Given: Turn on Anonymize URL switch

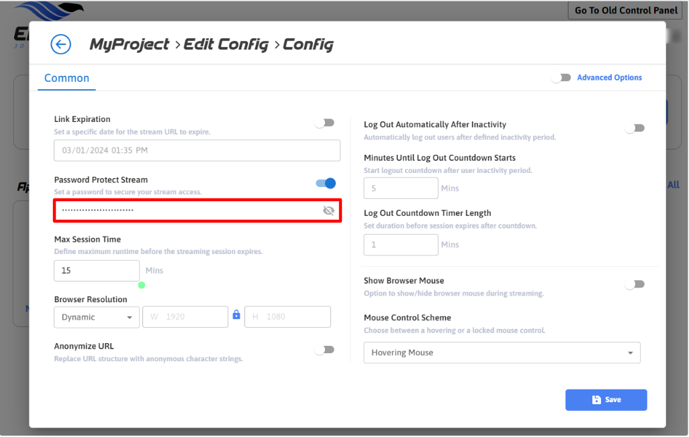Looking at the screenshot, I should tap(325, 349).
